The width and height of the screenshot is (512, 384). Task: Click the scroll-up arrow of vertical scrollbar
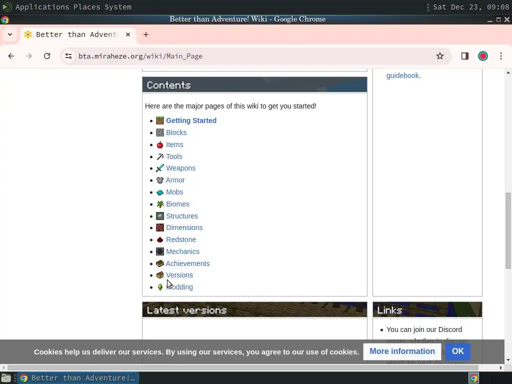tap(508, 72)
